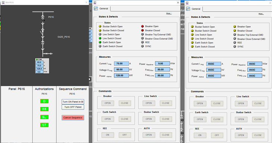Click AUTH CLOSE button in right window
272x143 pixels.
point(258,135)
